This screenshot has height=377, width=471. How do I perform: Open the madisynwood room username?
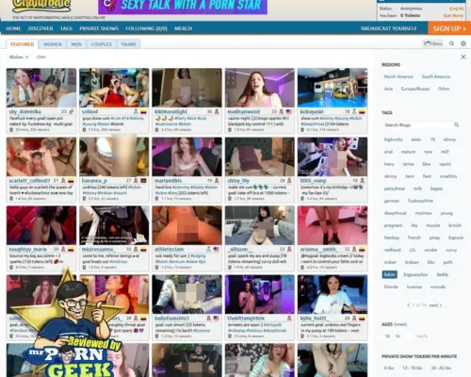[x=244, y=111]
